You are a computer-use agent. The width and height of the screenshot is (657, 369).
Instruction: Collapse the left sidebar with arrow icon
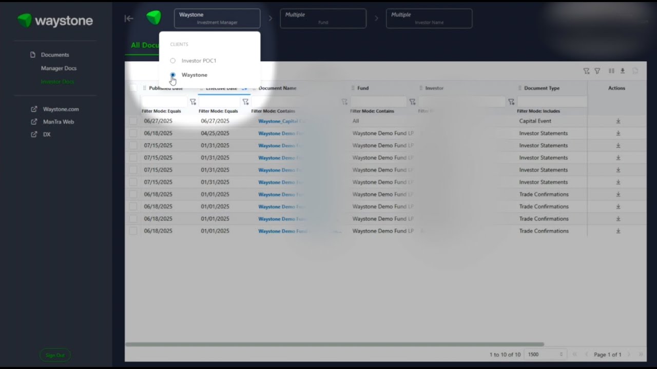(x=129, y=18)
